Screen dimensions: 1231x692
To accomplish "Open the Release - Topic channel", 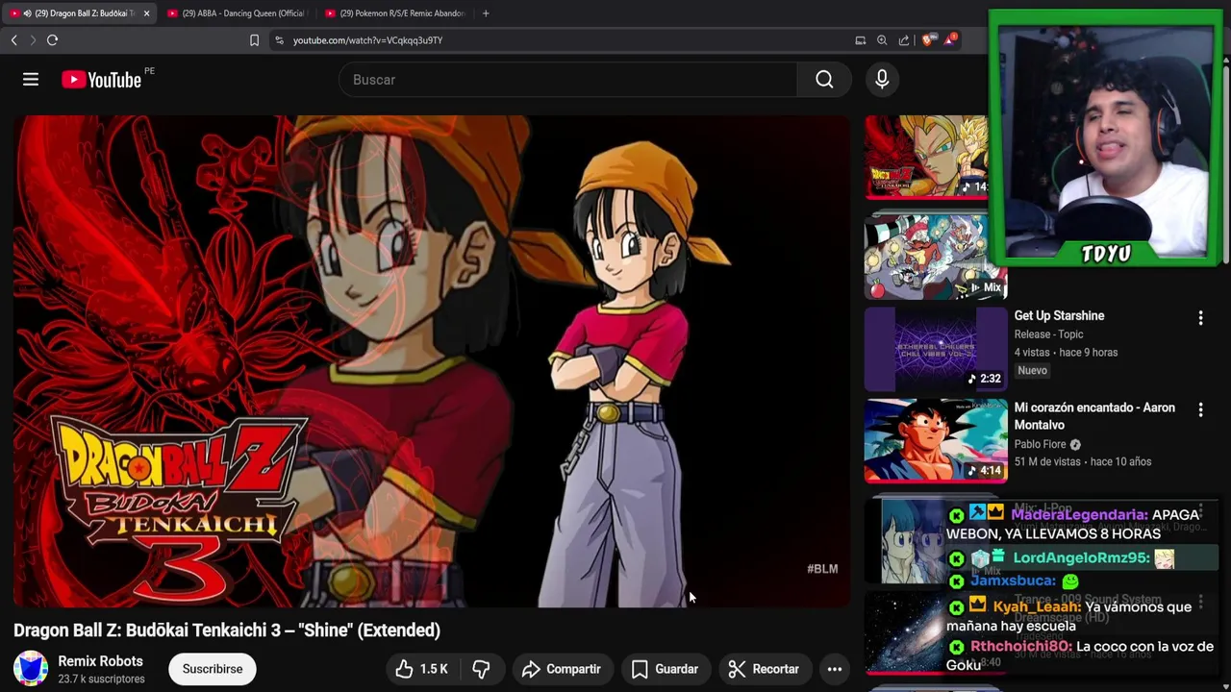I will pos(1048,334).
